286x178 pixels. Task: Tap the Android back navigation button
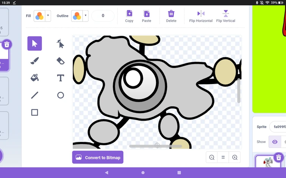coord(107,173)
